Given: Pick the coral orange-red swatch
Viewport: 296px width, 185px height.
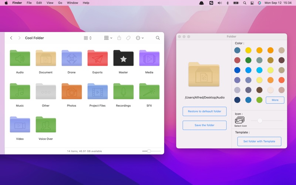Looking at the screenshot, I should click(x=282, y=80).
